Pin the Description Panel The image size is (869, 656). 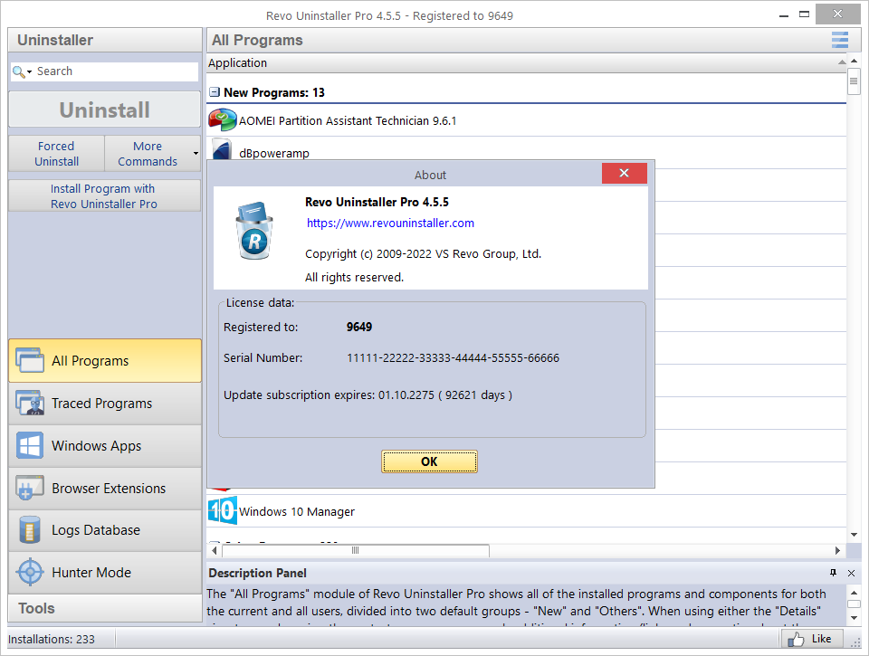pyautogui.click(x=833, y=573)
